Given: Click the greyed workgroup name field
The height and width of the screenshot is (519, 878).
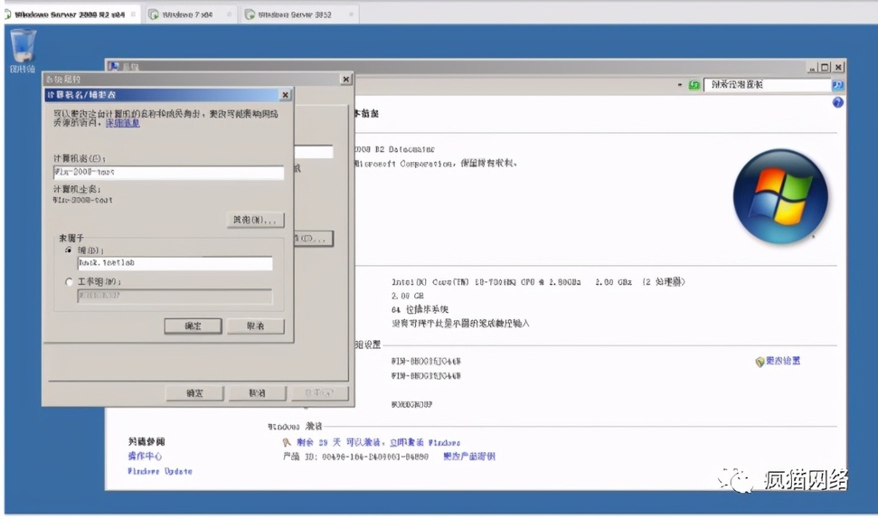Looking at the screenshot, I should click(175, 297).
